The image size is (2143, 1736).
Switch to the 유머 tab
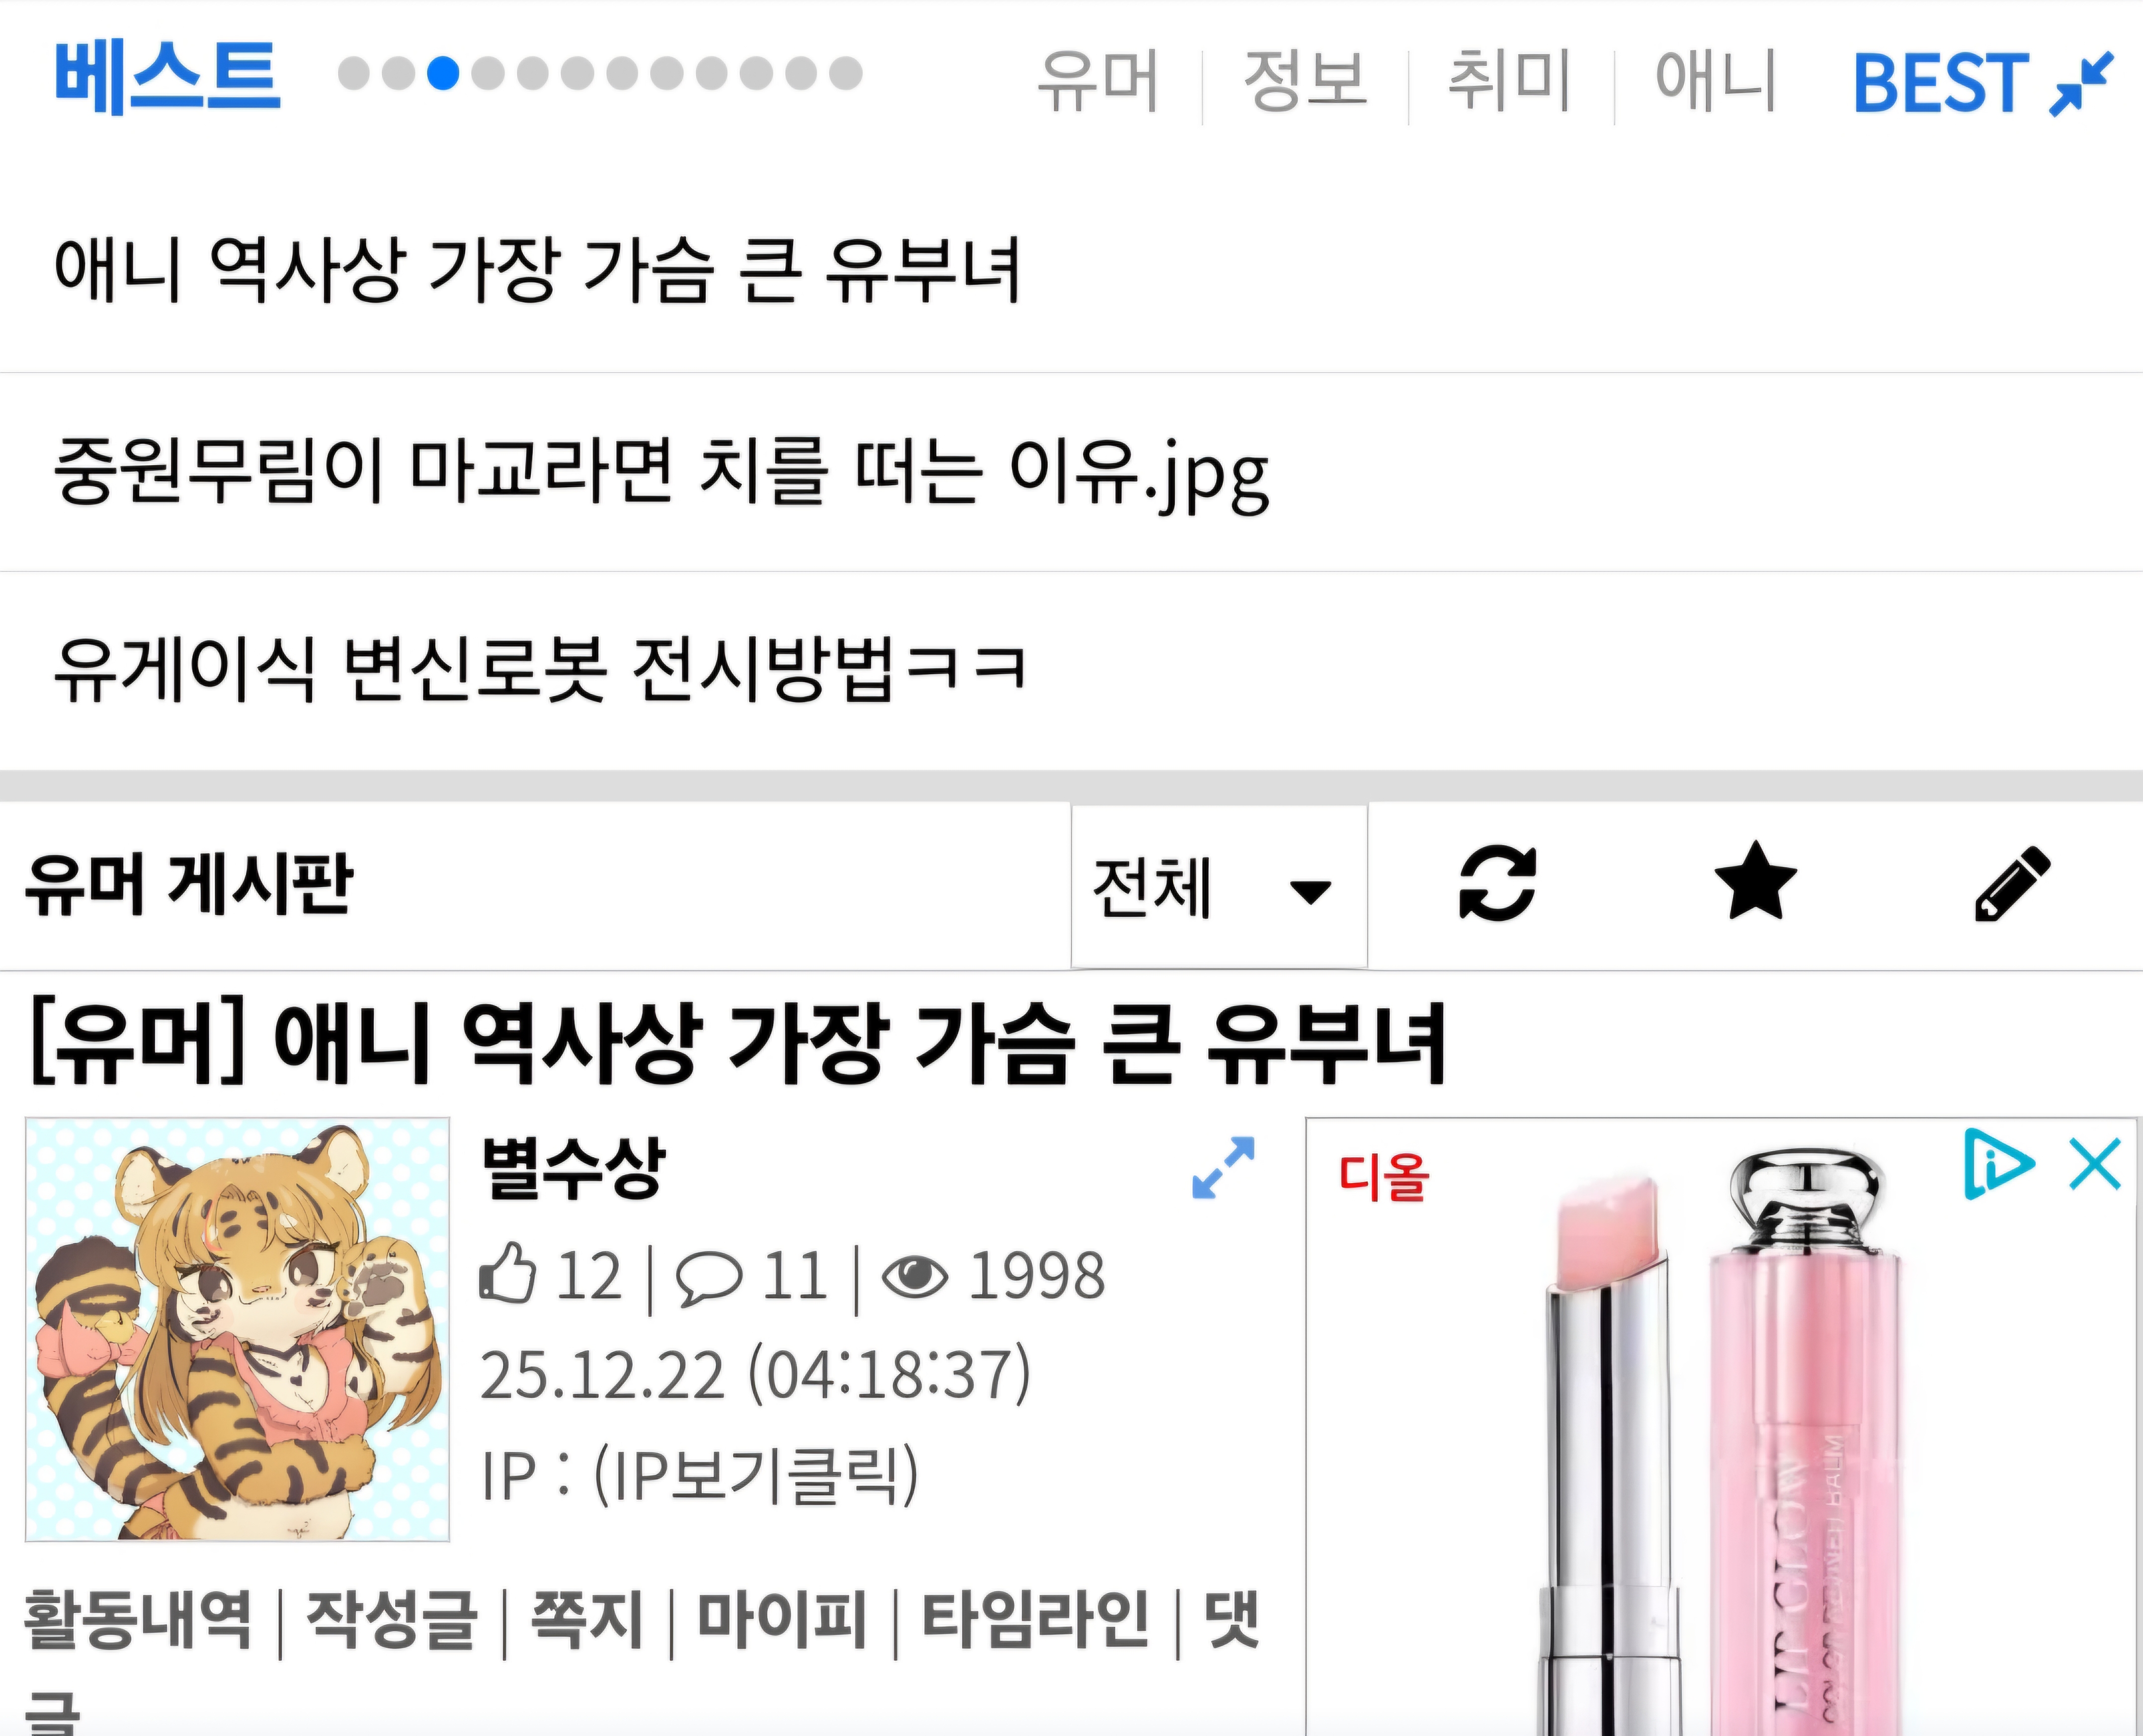pyautogui.click(x=1096, y=80)
